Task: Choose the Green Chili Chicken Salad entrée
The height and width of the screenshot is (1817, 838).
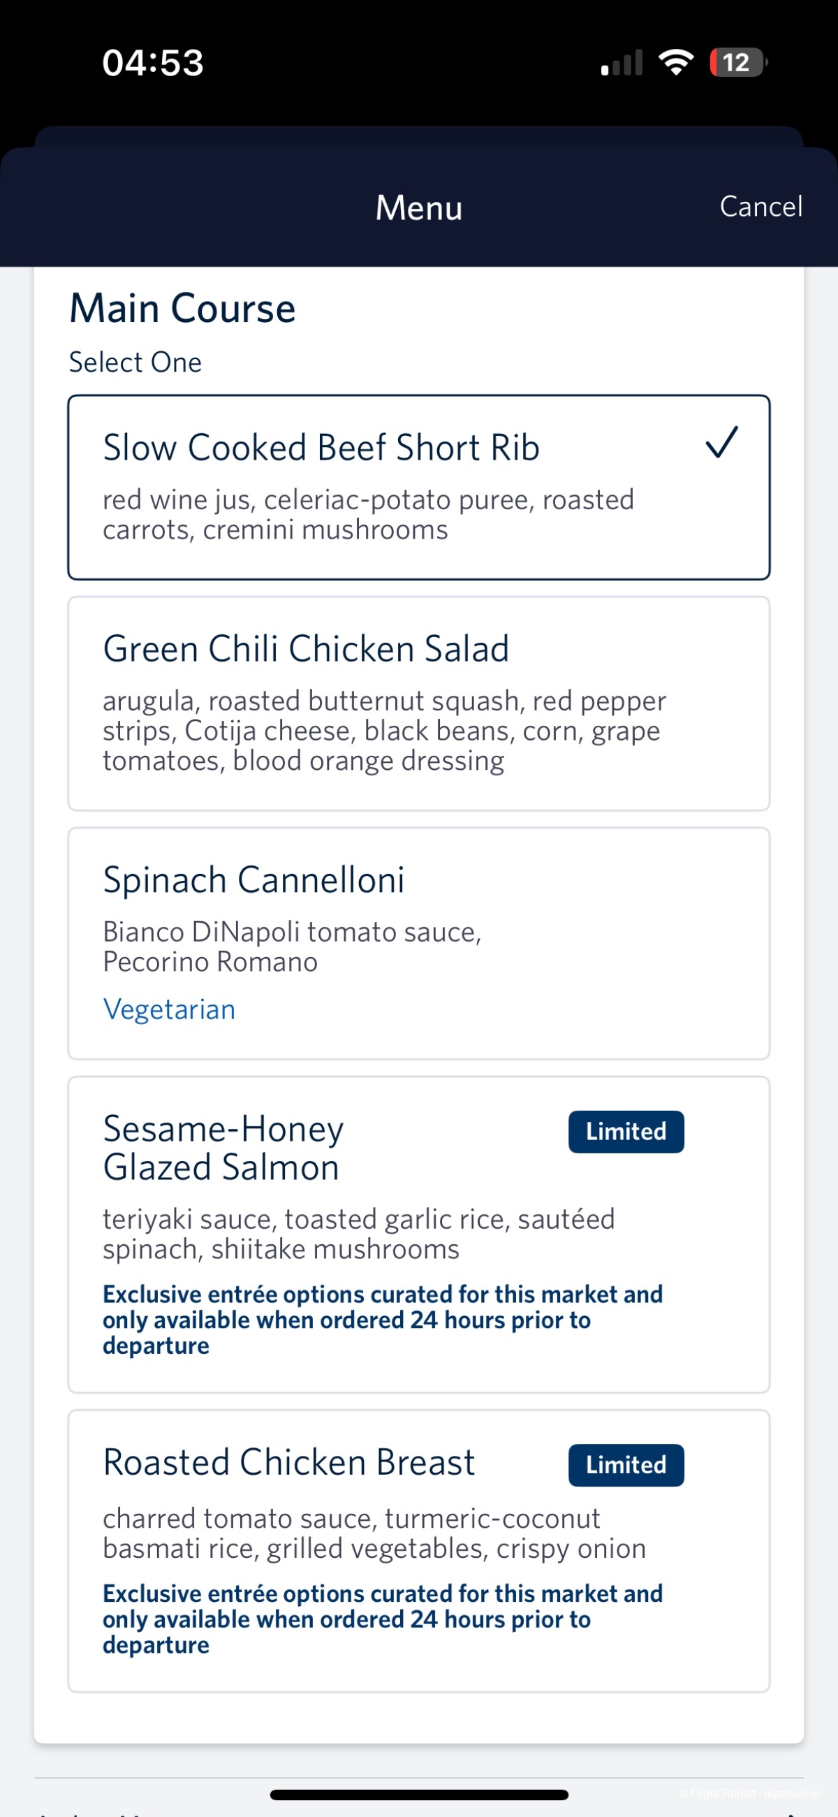Action: point(305,649)
